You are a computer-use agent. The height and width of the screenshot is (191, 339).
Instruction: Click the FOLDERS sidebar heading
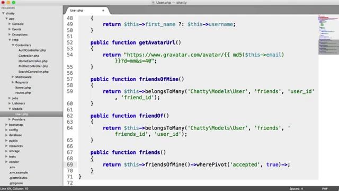8,8
